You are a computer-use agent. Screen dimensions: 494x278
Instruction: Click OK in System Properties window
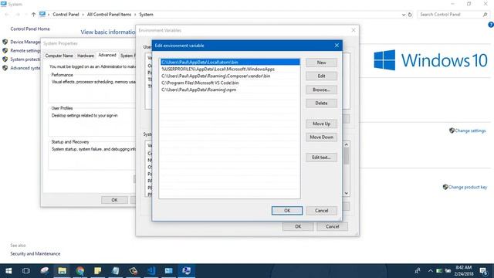(x=114, y=200)
